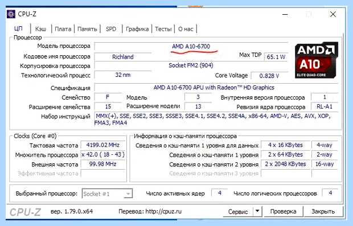Expand the Сервис dropdown arrow
Viewport: 353px width, 226px height.
(257, 211)
